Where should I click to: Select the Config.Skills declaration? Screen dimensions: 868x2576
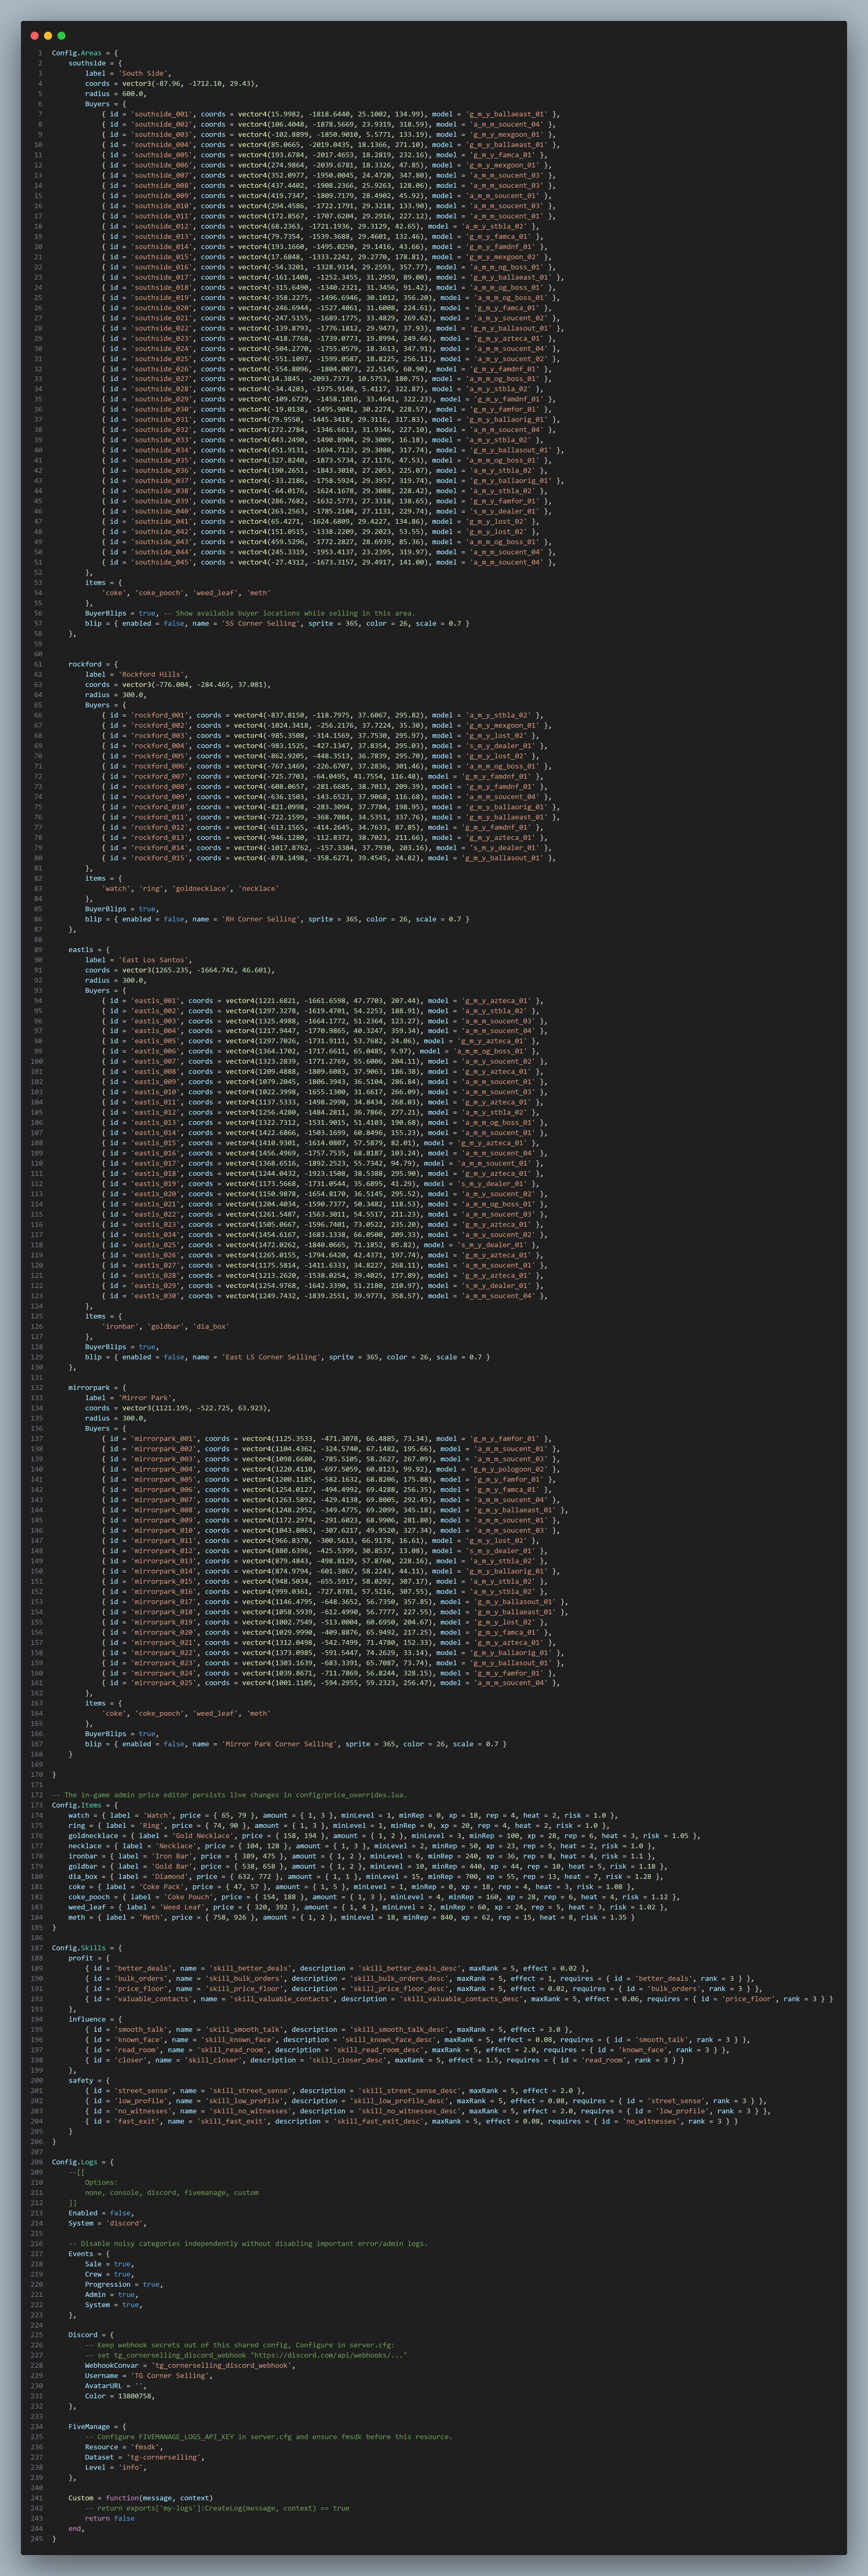pyautogui.click(x=87, y=1948)
